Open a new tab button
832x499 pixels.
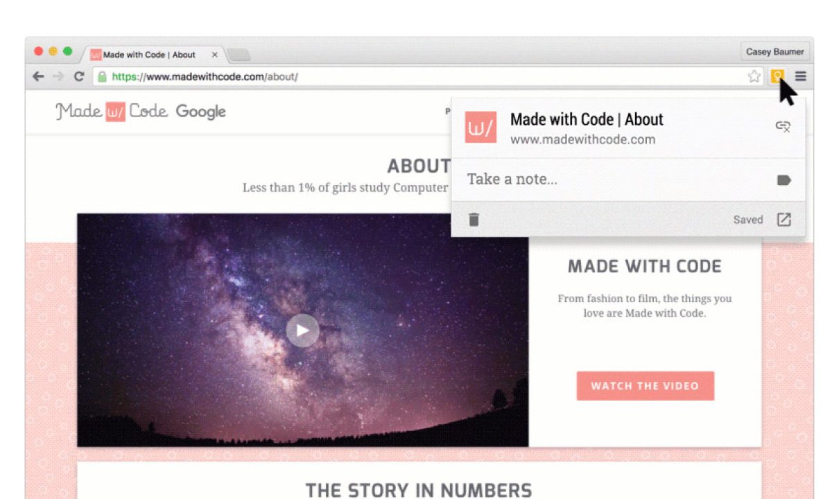click(x=239, y=55)
